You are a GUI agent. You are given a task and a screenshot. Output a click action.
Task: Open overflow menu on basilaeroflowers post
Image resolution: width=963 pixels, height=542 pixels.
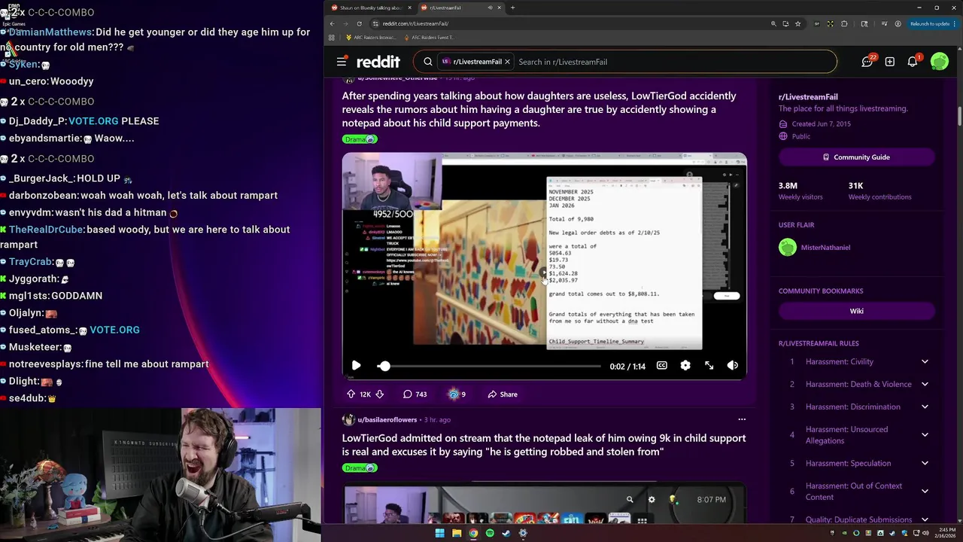click(742, 419)
